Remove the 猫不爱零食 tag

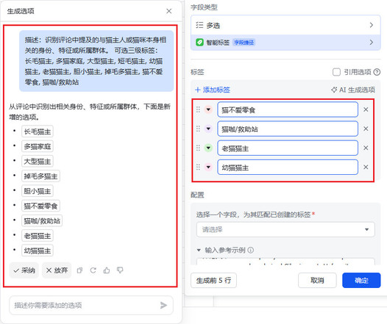coord(366,109)
